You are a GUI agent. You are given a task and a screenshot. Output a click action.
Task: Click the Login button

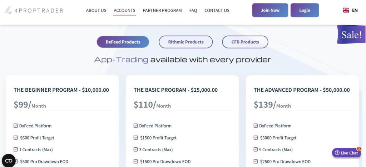coord(305,10)
